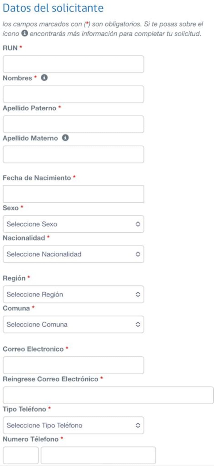214x466 pixels.
Task: Click the arrows on the Nacionalidad selector
Action: pos(138,254)
